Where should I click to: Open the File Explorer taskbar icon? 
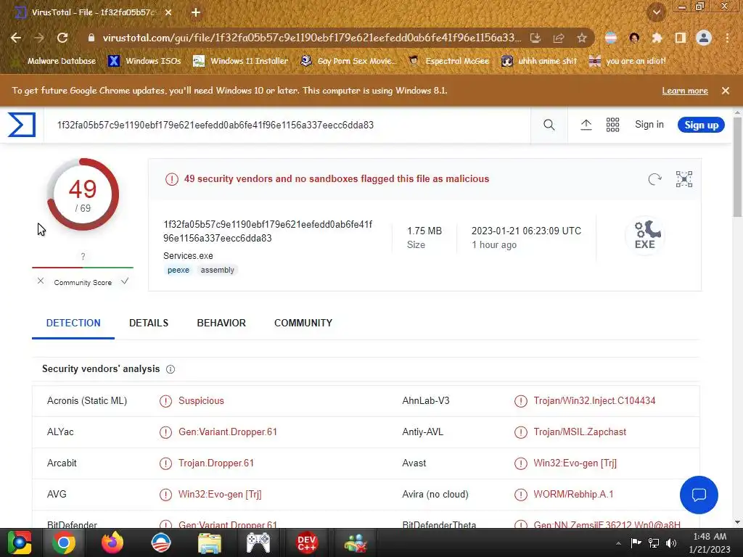tap(210, 542)
